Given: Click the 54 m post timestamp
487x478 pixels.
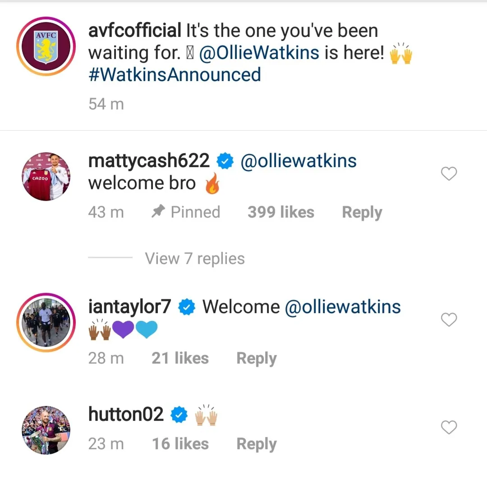Looking at the screenshot, I should 106,103.
